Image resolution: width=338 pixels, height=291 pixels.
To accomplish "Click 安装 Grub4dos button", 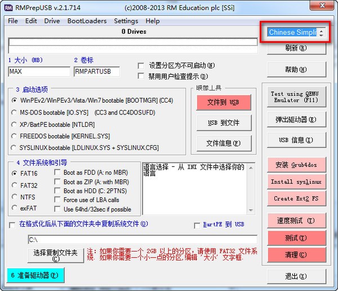I will (x=296, y=165).
